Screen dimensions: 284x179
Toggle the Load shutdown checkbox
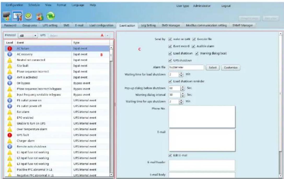[x=170, y=53]
